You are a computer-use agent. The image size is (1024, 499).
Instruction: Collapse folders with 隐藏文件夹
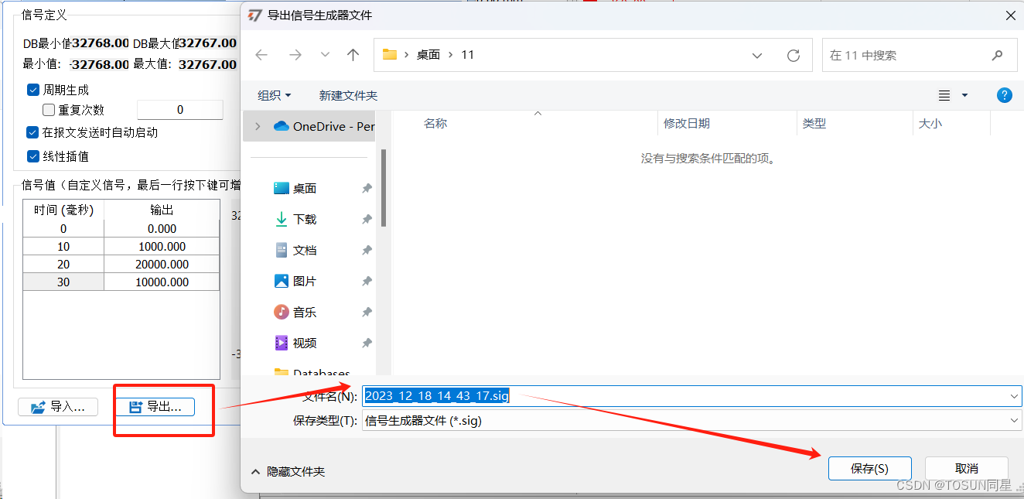pyautogui.click(x=288, y=471)
